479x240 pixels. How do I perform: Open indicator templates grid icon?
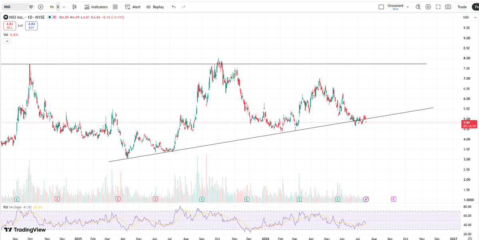115,7
